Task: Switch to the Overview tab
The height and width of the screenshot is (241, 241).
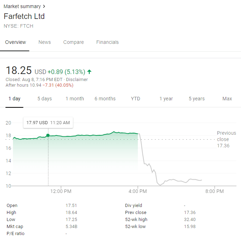Action: pyautogui.click(x=15, y=42)
